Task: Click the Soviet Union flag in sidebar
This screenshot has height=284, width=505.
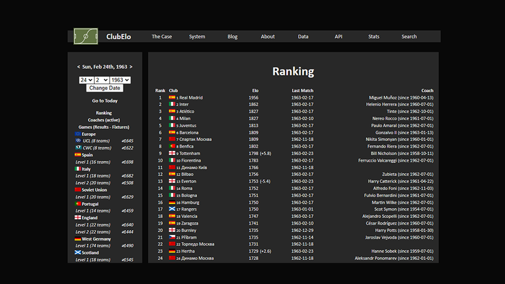Action: (x=78, y=190)
